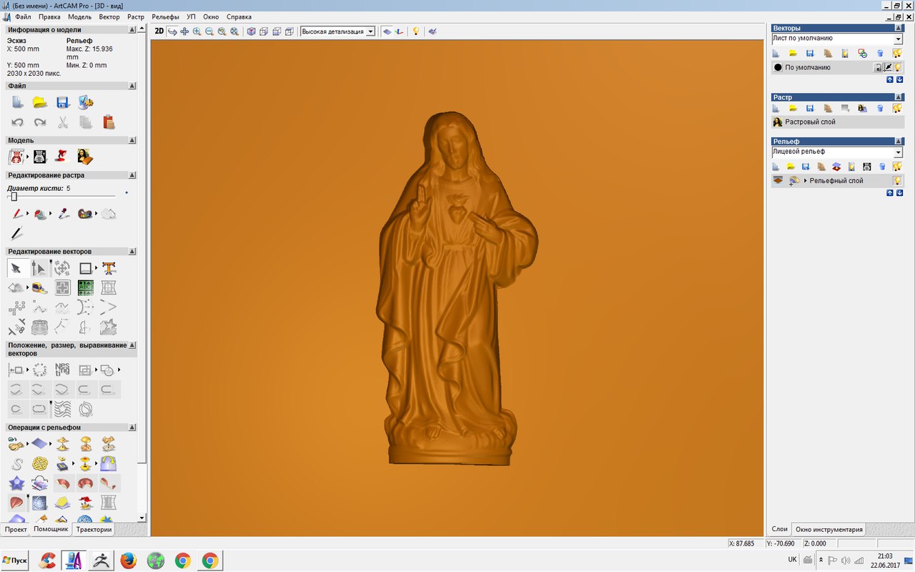This screenshot has width=915, height=572.
Task: Click the Nesting tool icon
Action: click(x=62, y=370)
